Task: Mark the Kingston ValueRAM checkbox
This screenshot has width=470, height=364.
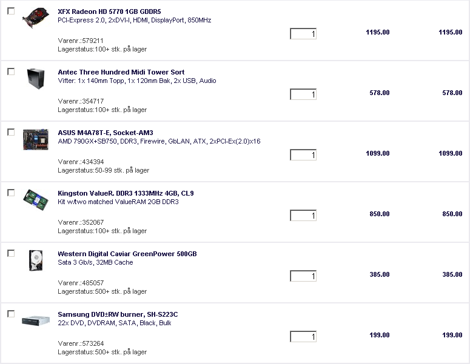Action: (11, 193)
